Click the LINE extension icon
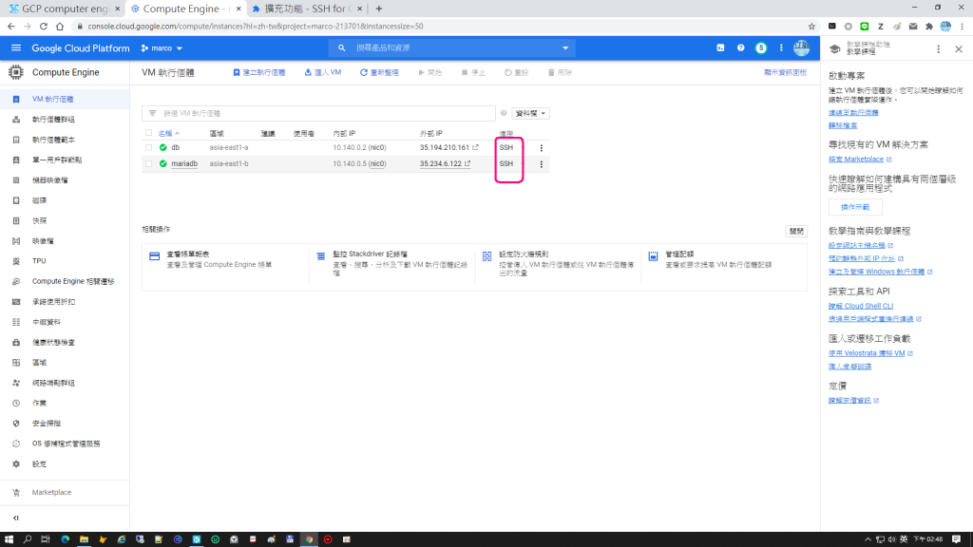The image size is (973, 547). (x=865, y=26)
